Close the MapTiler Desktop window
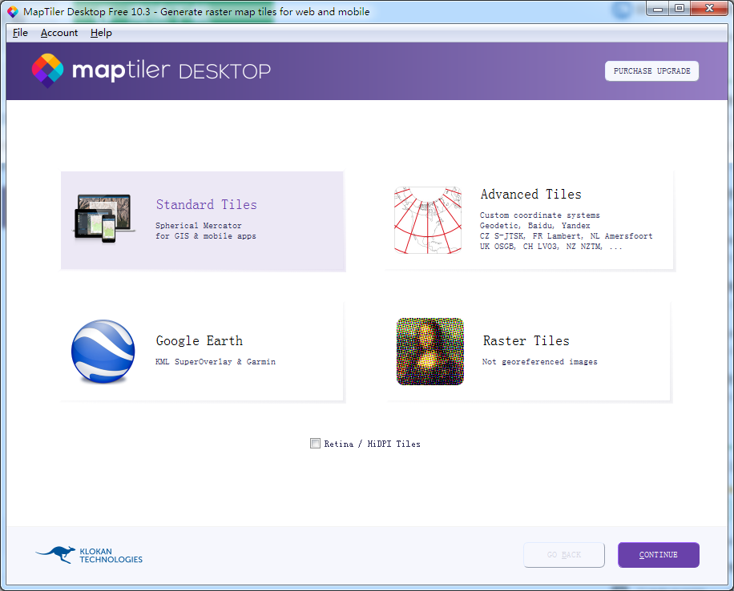The image size is (734, 591). (709, 9)
